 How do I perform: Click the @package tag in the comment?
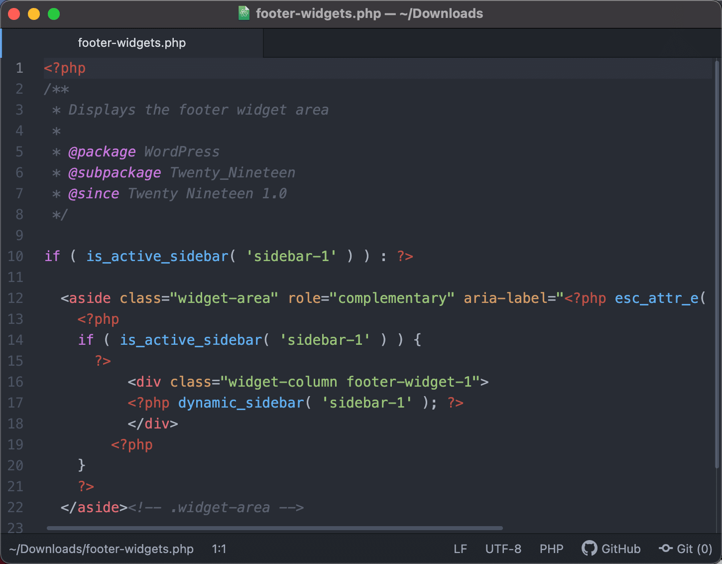pyautogui.click(x=102, y=151)
